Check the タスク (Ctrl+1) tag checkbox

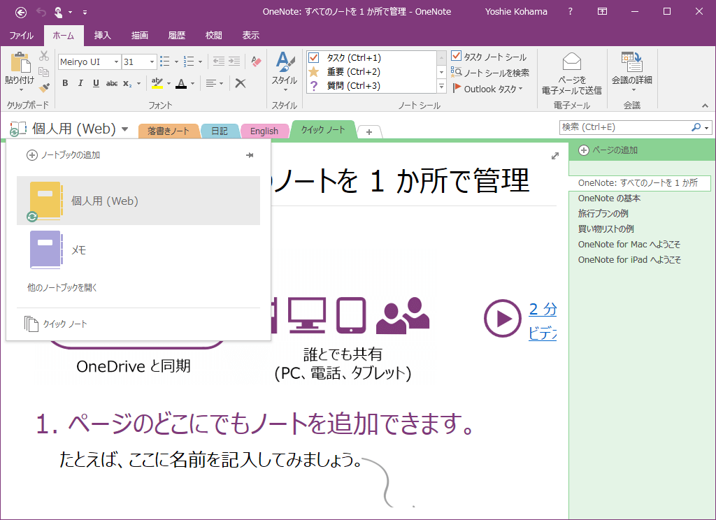click(314, 57)
